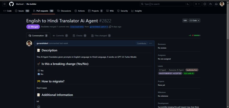Open the guranshdeol:patch-1 head branch
This screenshot has width=229, height=108.
tap(99, 27)
